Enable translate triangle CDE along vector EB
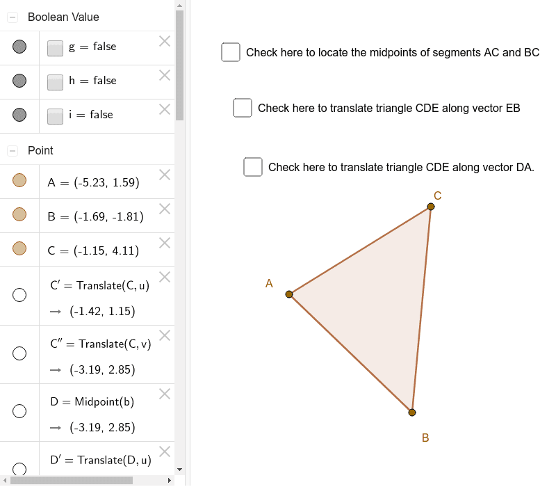The width and height of the screenshot is (556, 487). coord(243,108)
